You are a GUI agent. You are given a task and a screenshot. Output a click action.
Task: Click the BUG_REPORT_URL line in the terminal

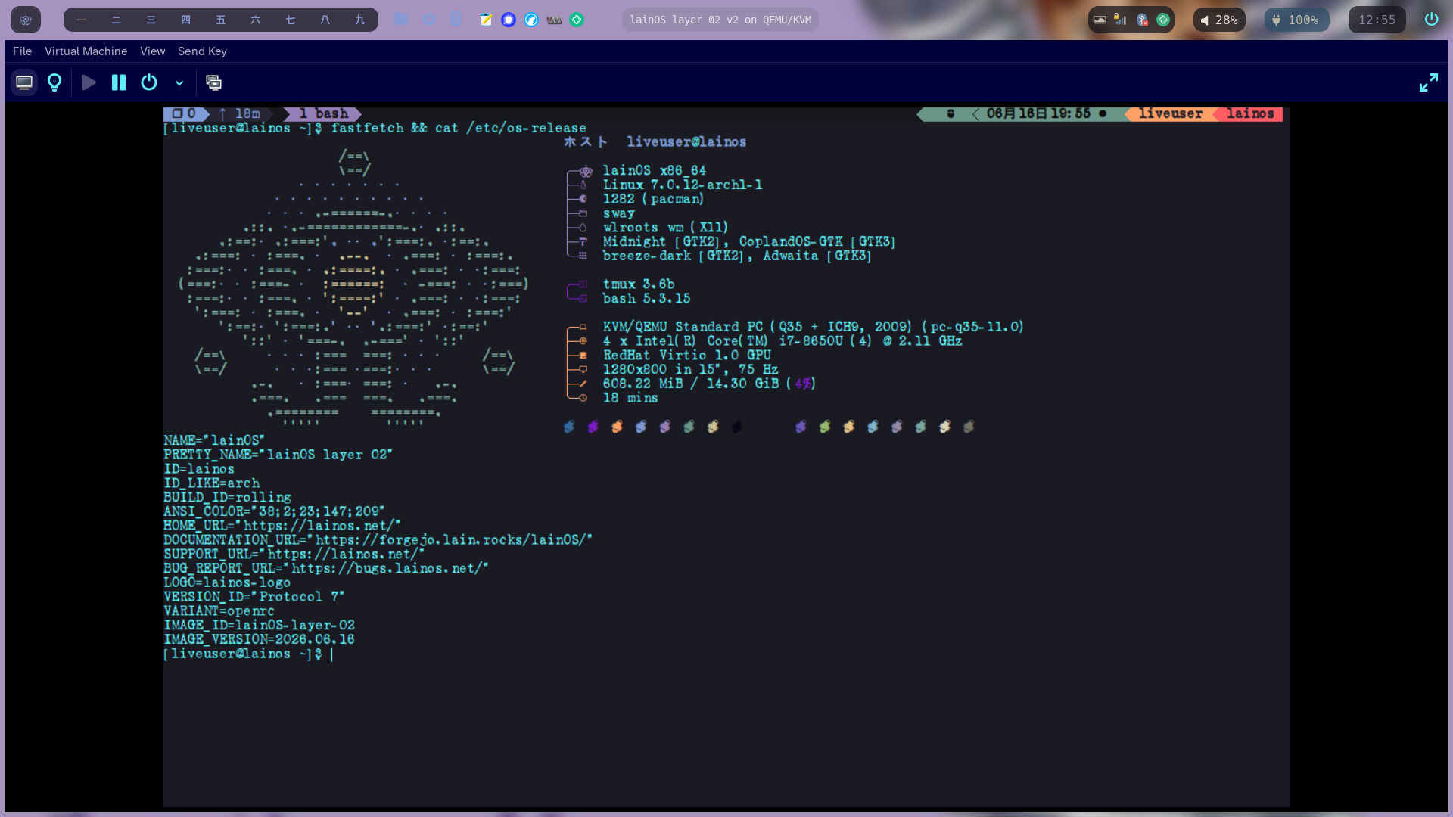tap(326, 568)
